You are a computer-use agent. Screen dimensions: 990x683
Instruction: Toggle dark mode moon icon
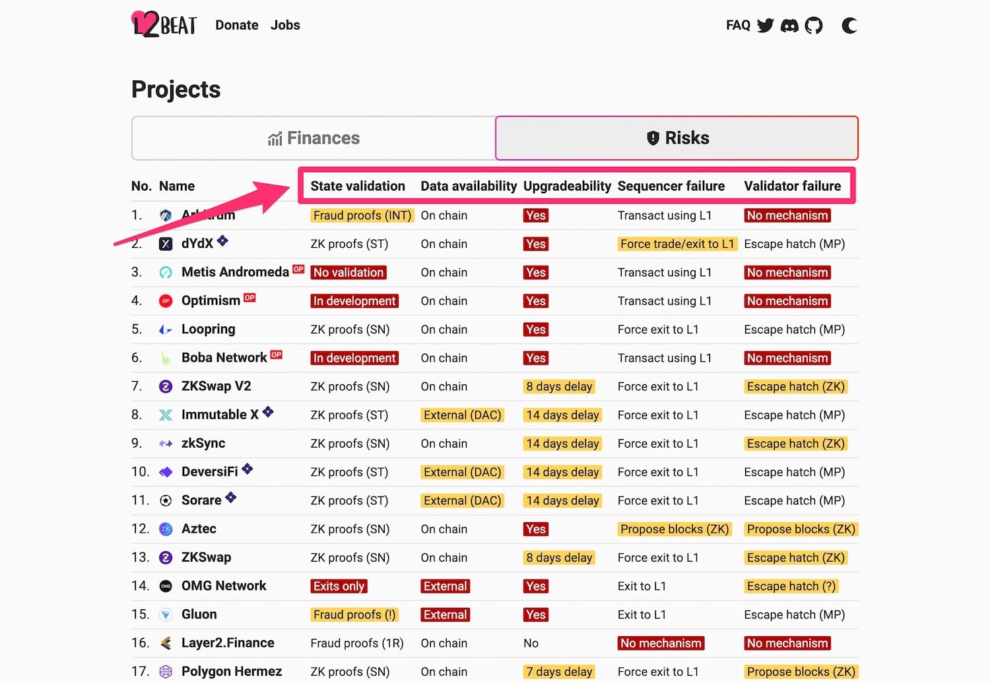pyautogui.click(x=849, y=26)
